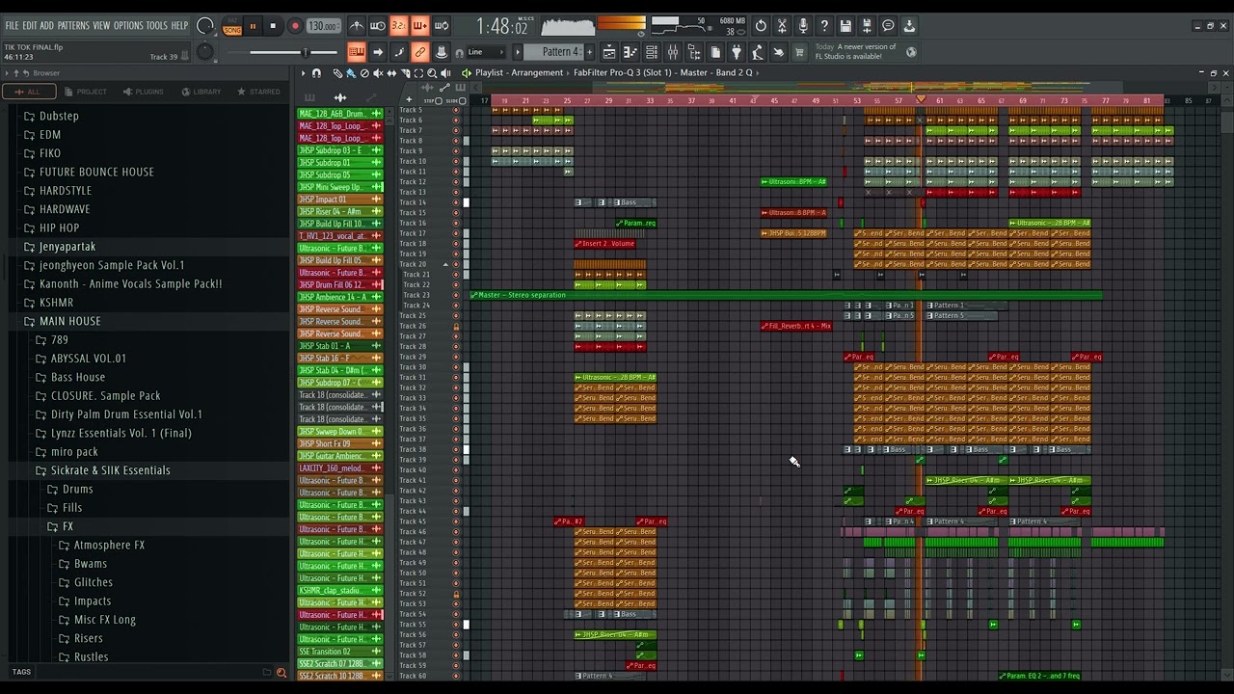Adjust the main pitch knob
Screen dimensions: 1234x694
(x=204, y=52)
